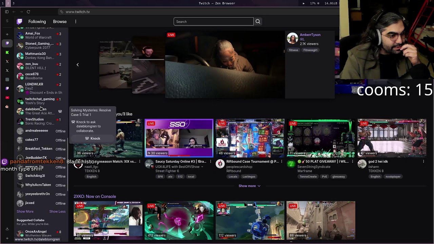Open the second purple Twitch tab in the sidebar

coord(7,88)
